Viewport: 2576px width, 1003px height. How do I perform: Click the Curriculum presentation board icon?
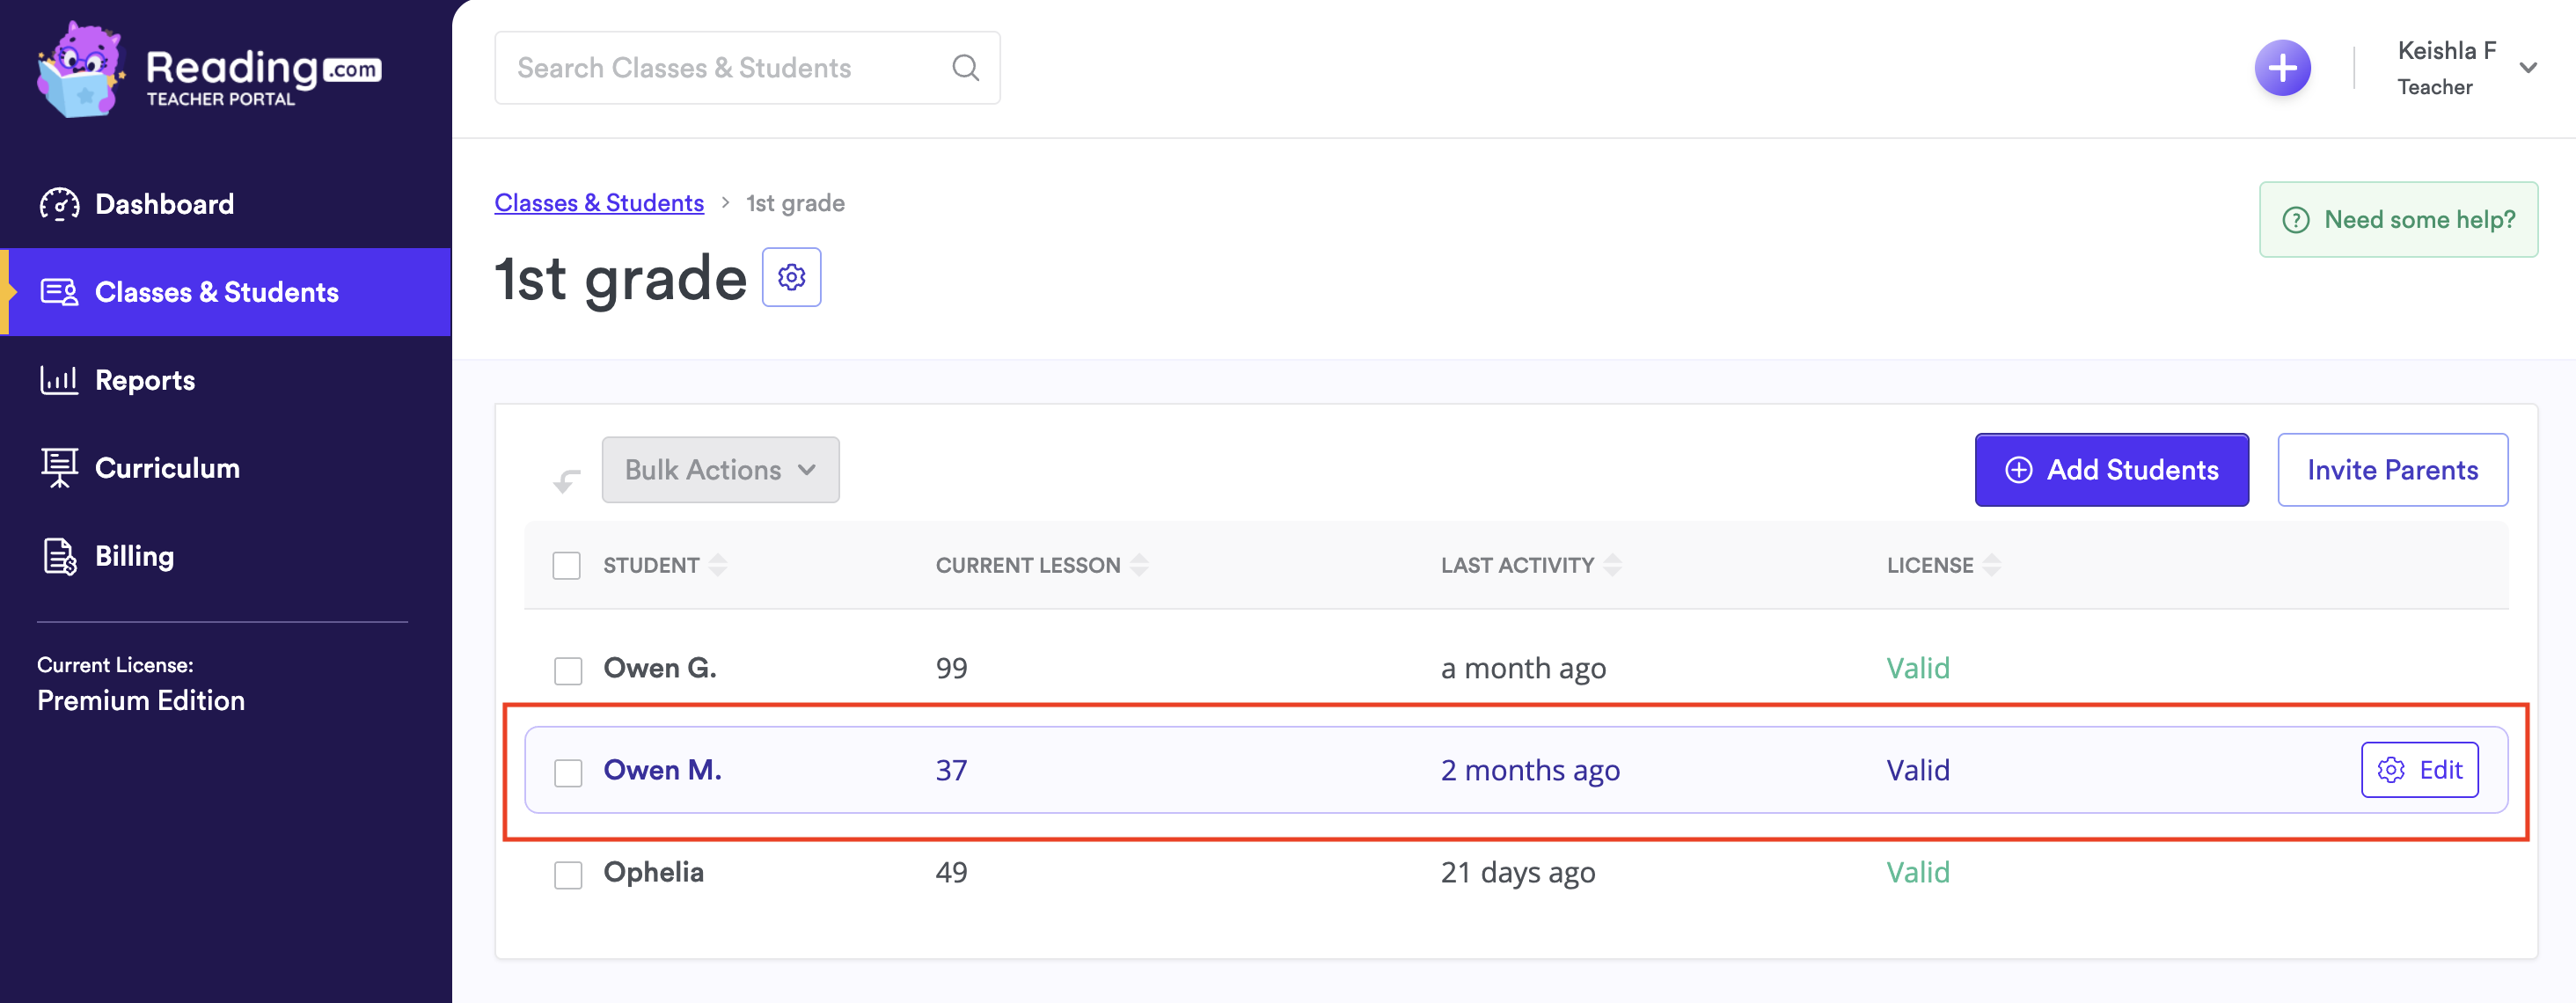click(59, 468)
